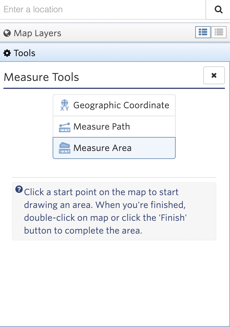Select the Measure Area icon
The width and height of the screenshot is (230, 327).
click(x=64, y=148)
